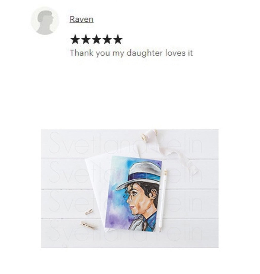Select the fifth rating star
Screen dimensions: 260x274
(118, 39)
